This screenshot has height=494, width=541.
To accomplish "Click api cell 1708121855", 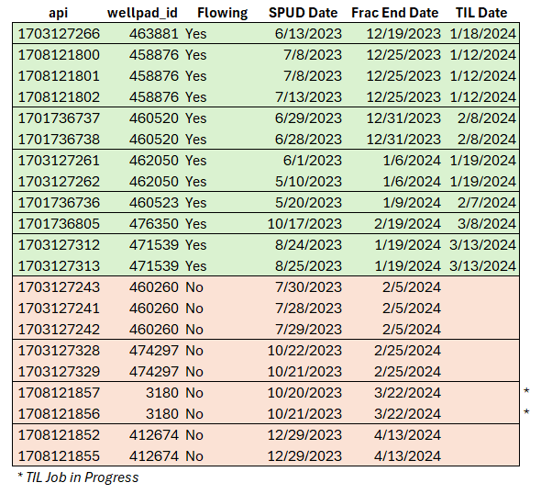I will click(59, 456).
